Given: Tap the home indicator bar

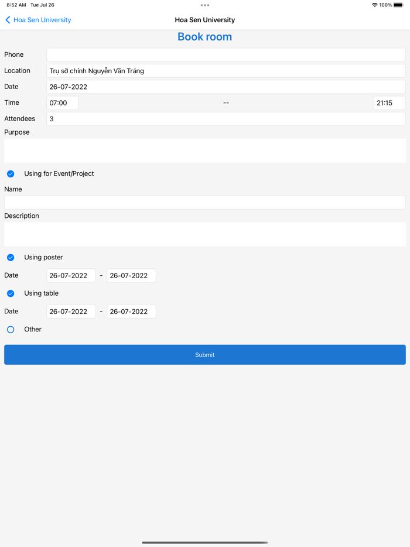Looking at the screenshot, I should pyautogui.click(x=205, y=542).
